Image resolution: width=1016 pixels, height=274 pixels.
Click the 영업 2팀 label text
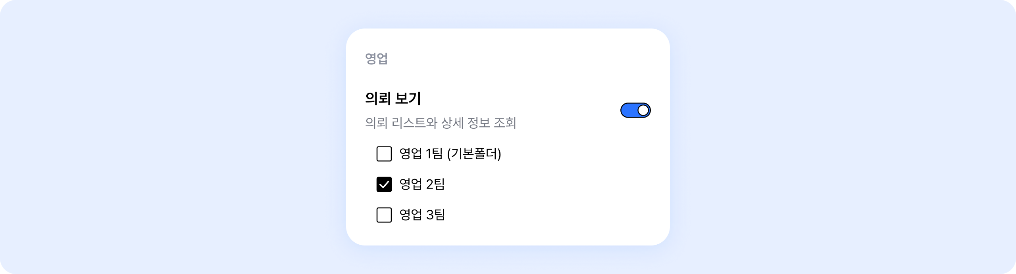pos(422,185)
